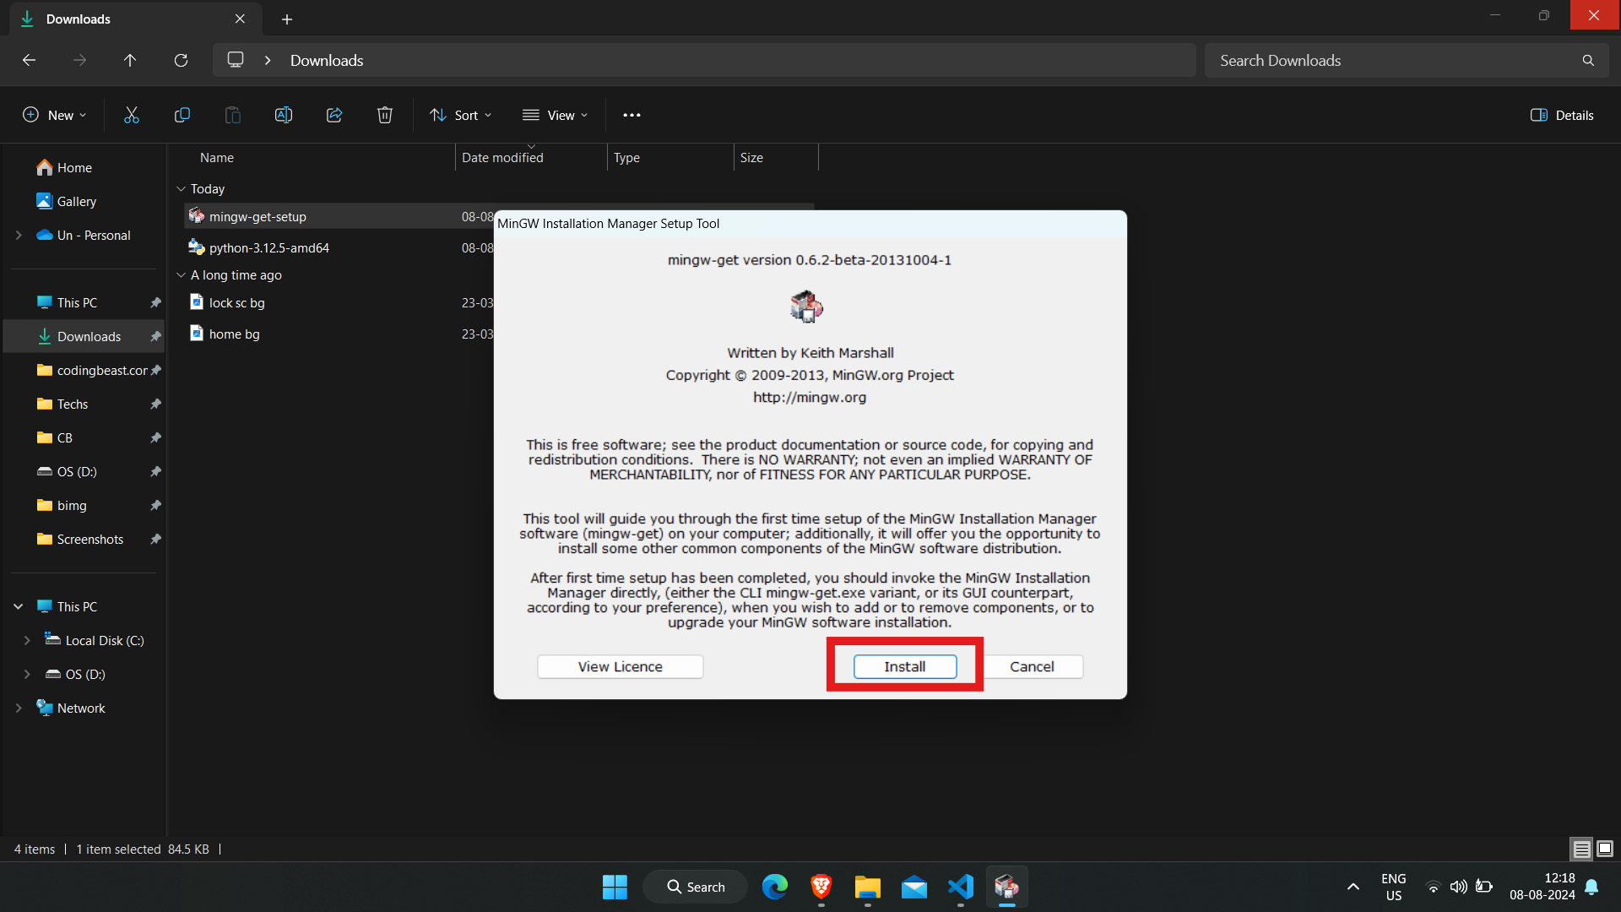Click the Copy icon in toolbar

(x=182, y=115)
